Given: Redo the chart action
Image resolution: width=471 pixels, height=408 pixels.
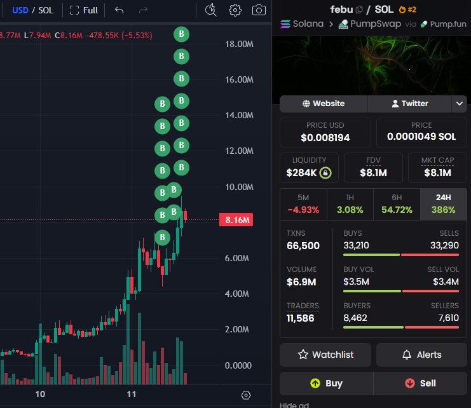Looking at the screenshot, I should pos(143,10).
